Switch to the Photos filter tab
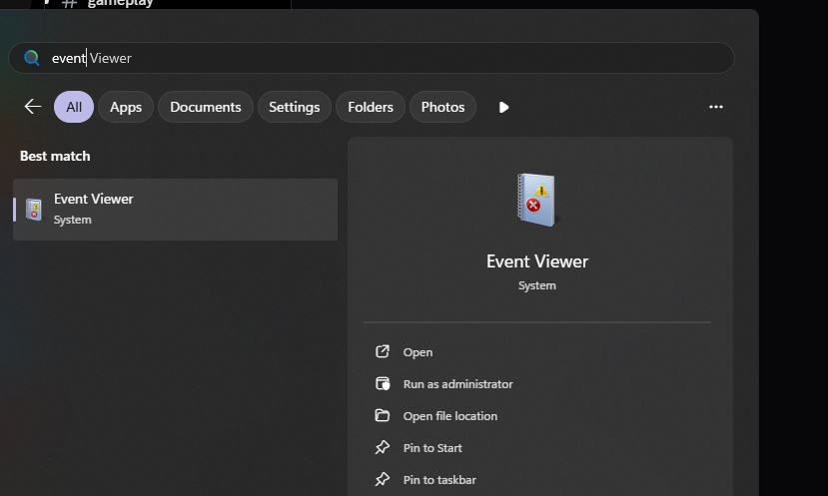Image resolution: width=828 pixels, height=496 pixels. click(442, 107)
